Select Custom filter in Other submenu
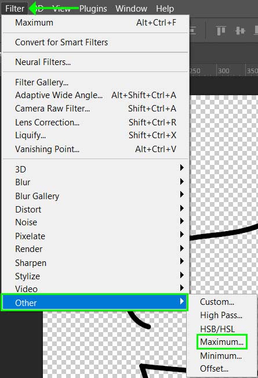This screenshot has height=378, width=258. [217, 302]
